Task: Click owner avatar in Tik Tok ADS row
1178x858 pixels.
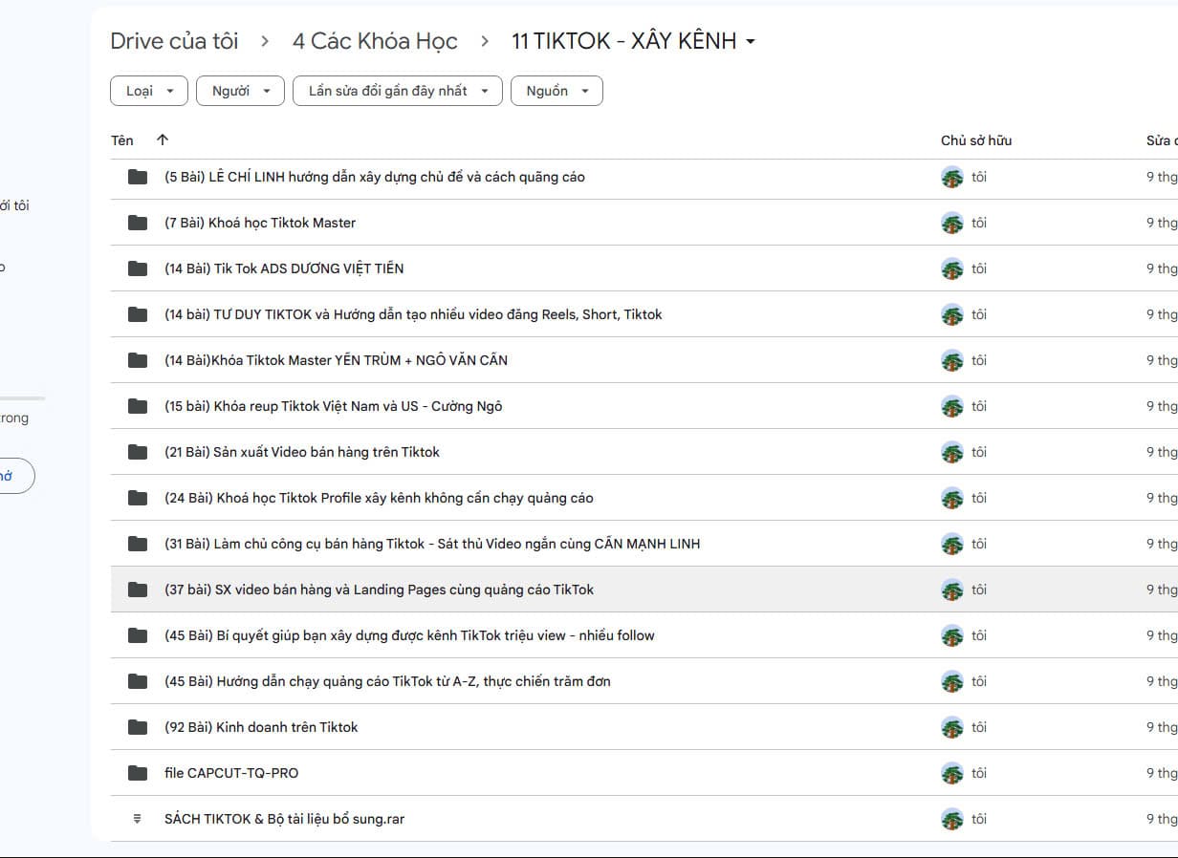Action: click(x=951, y=268)
